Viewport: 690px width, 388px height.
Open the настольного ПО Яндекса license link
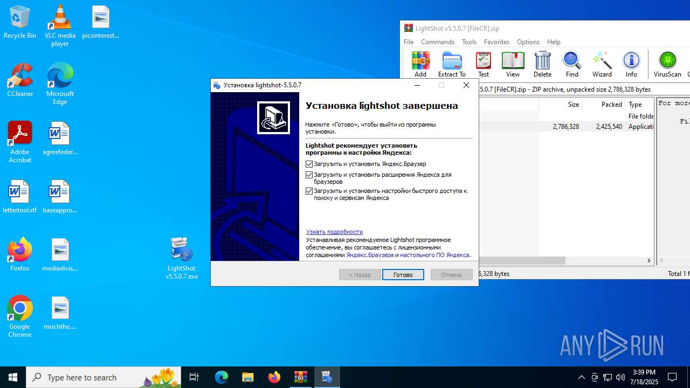(434, 255)
